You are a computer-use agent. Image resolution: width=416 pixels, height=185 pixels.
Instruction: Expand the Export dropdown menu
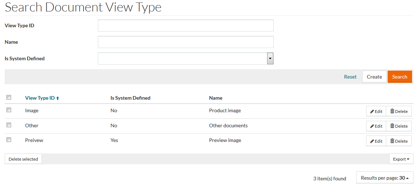(401, 159)
